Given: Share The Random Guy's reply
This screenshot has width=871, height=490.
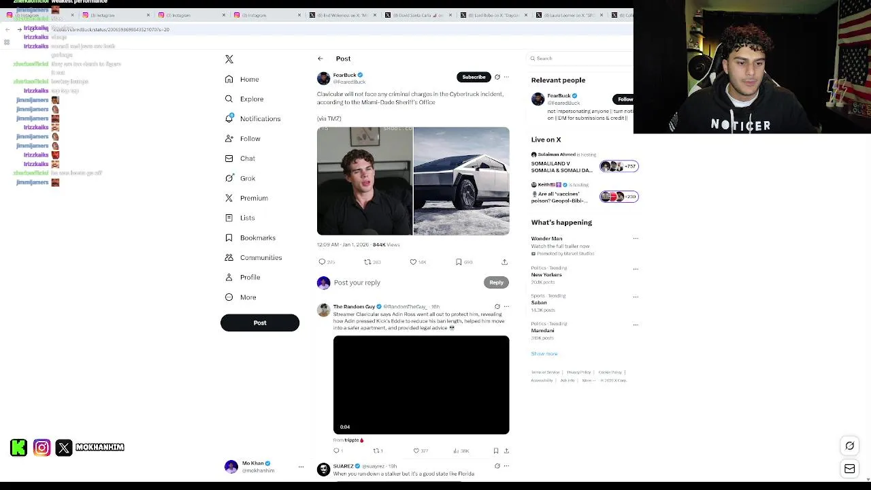Looking at the screenshot, I should 506,451.
